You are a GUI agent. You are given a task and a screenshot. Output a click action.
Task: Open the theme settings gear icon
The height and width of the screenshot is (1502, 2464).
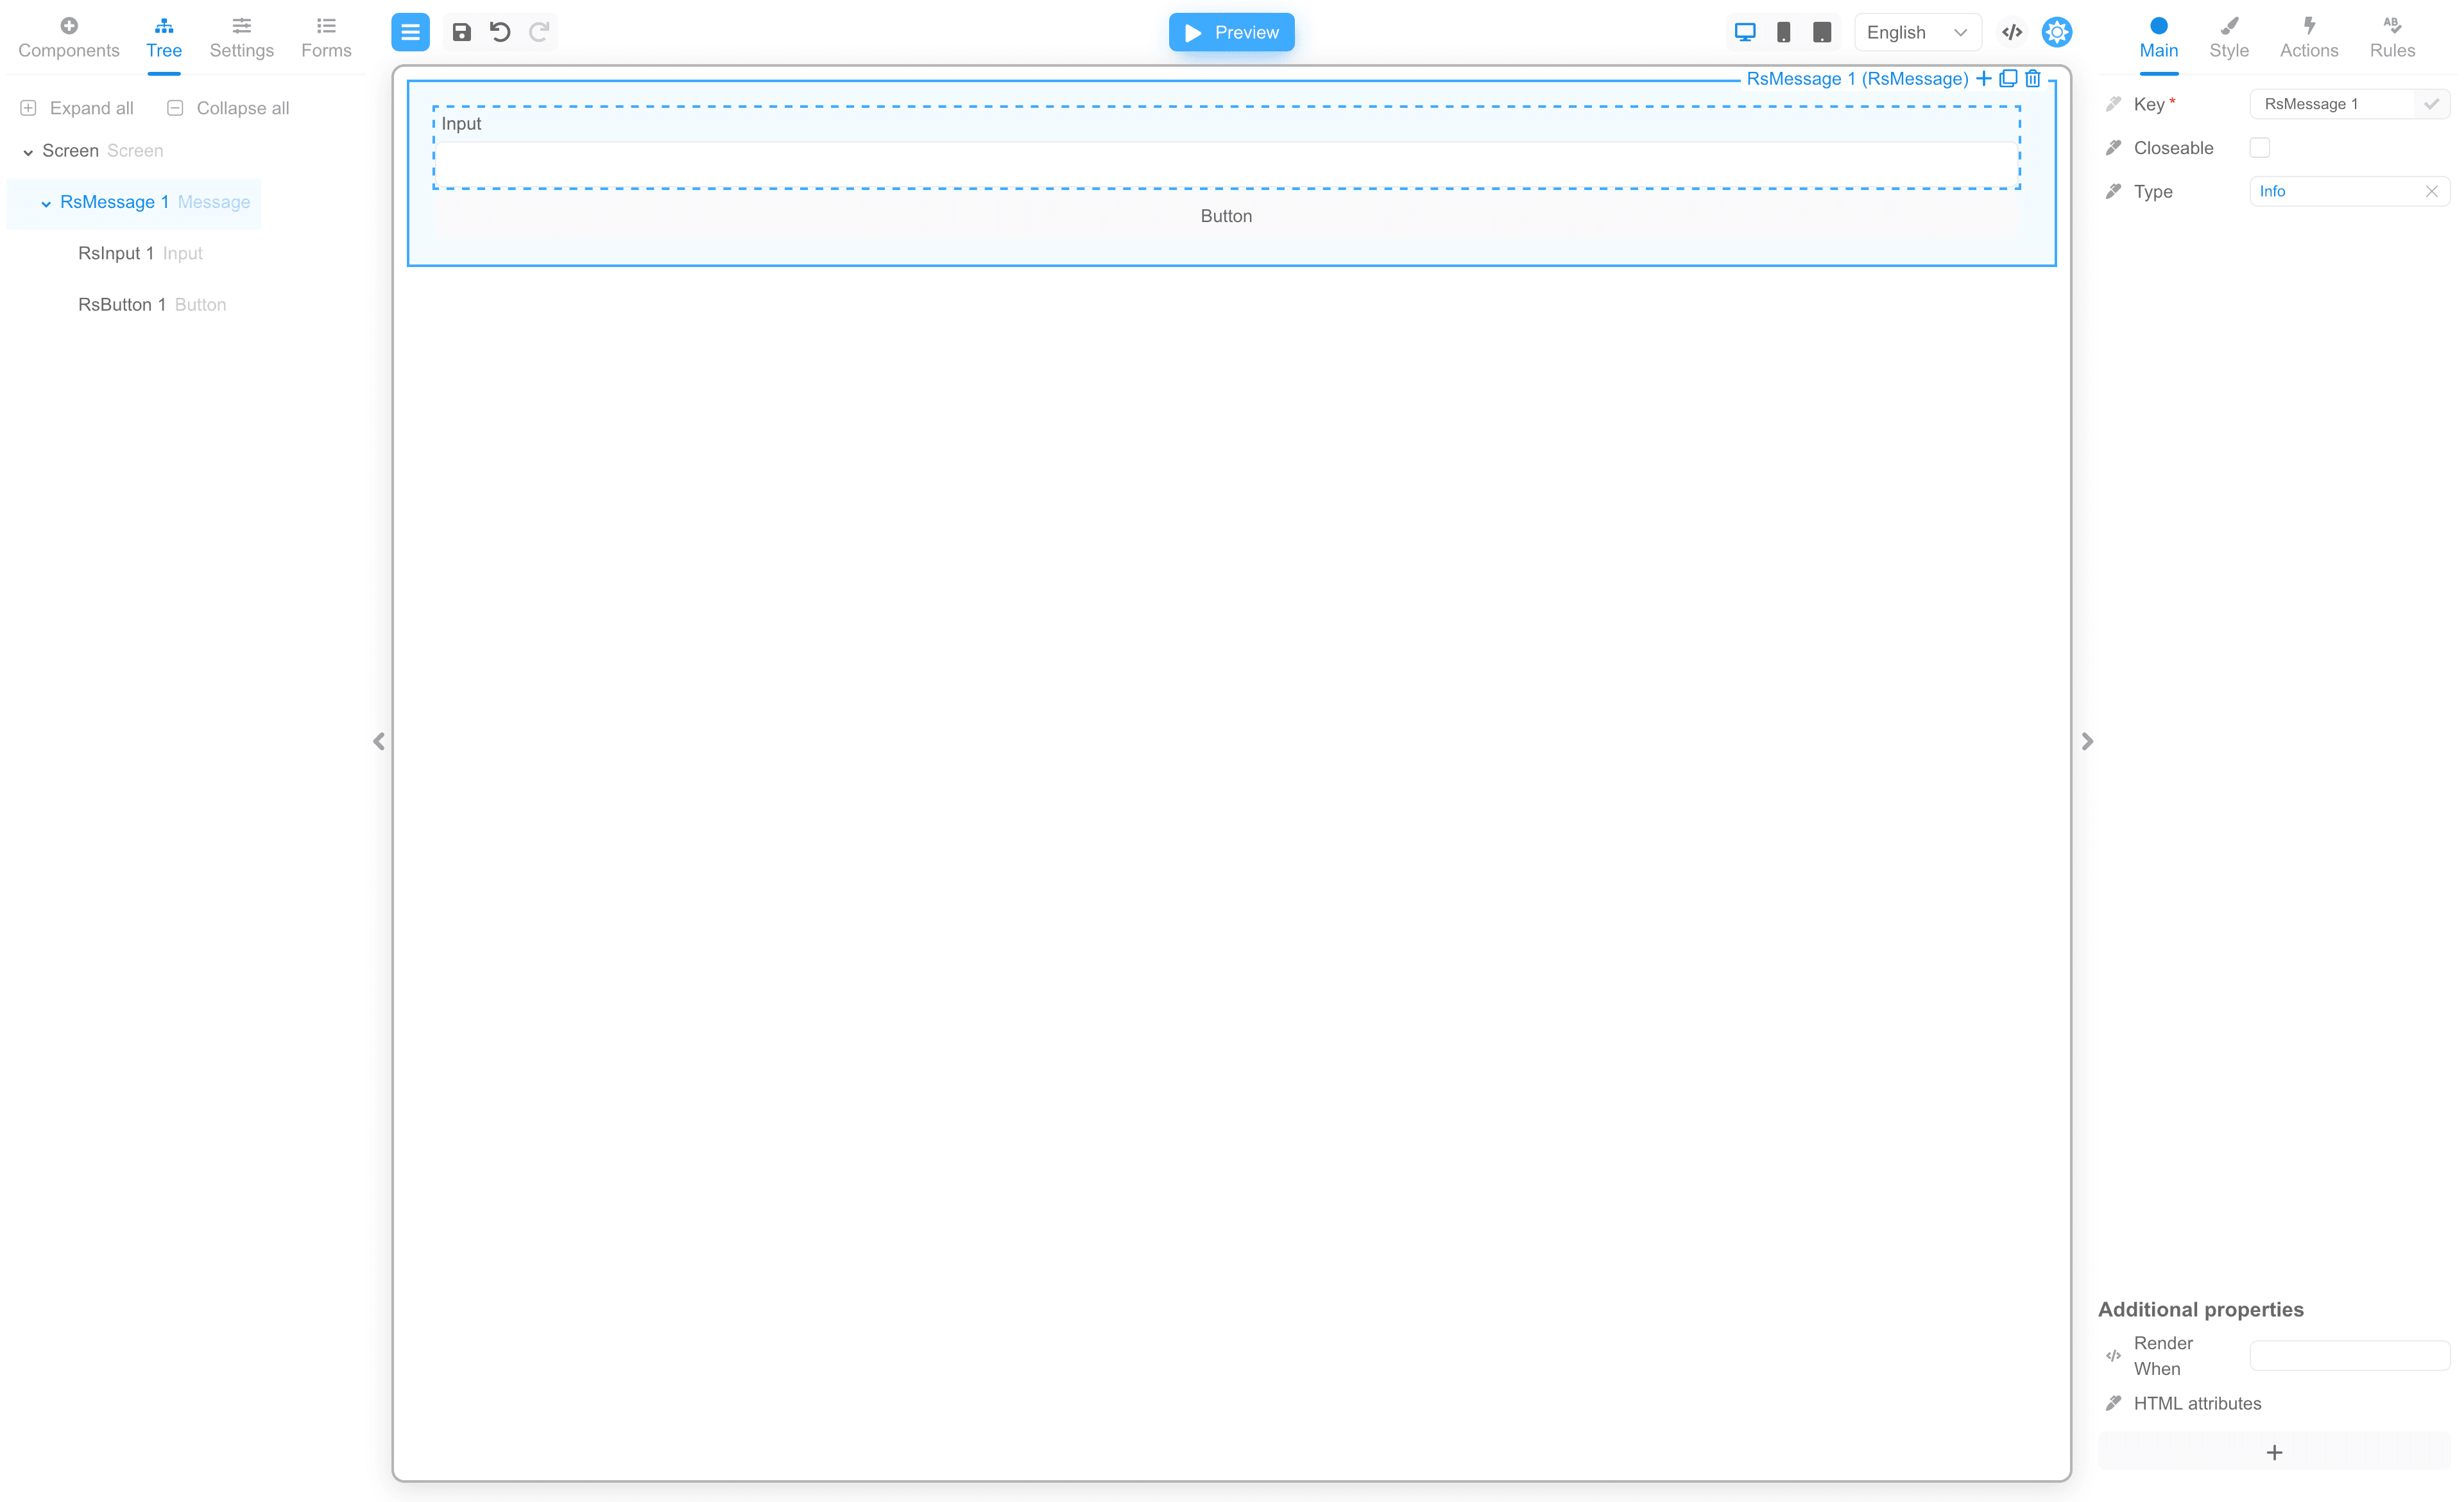(2056, 31)
